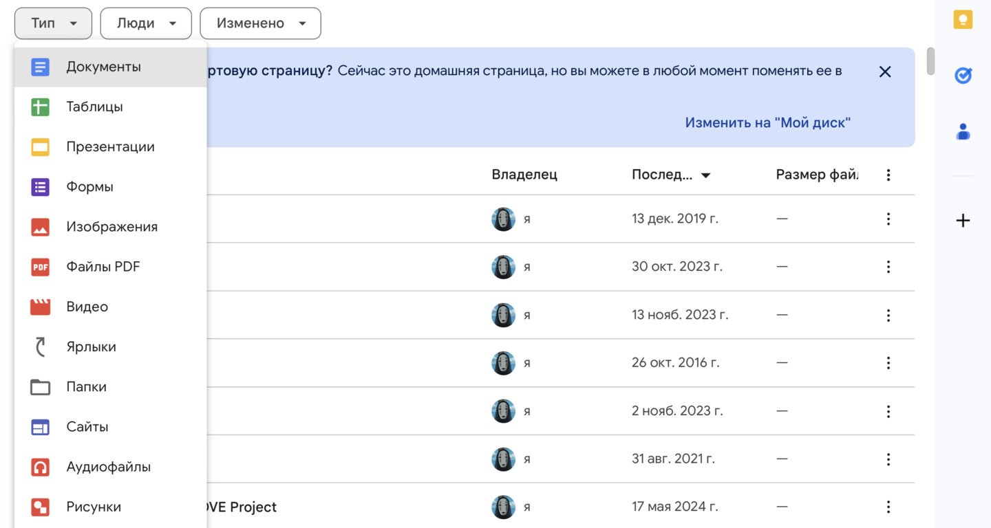Open more actions for 26 окт. 2016 row

(888, 362)
